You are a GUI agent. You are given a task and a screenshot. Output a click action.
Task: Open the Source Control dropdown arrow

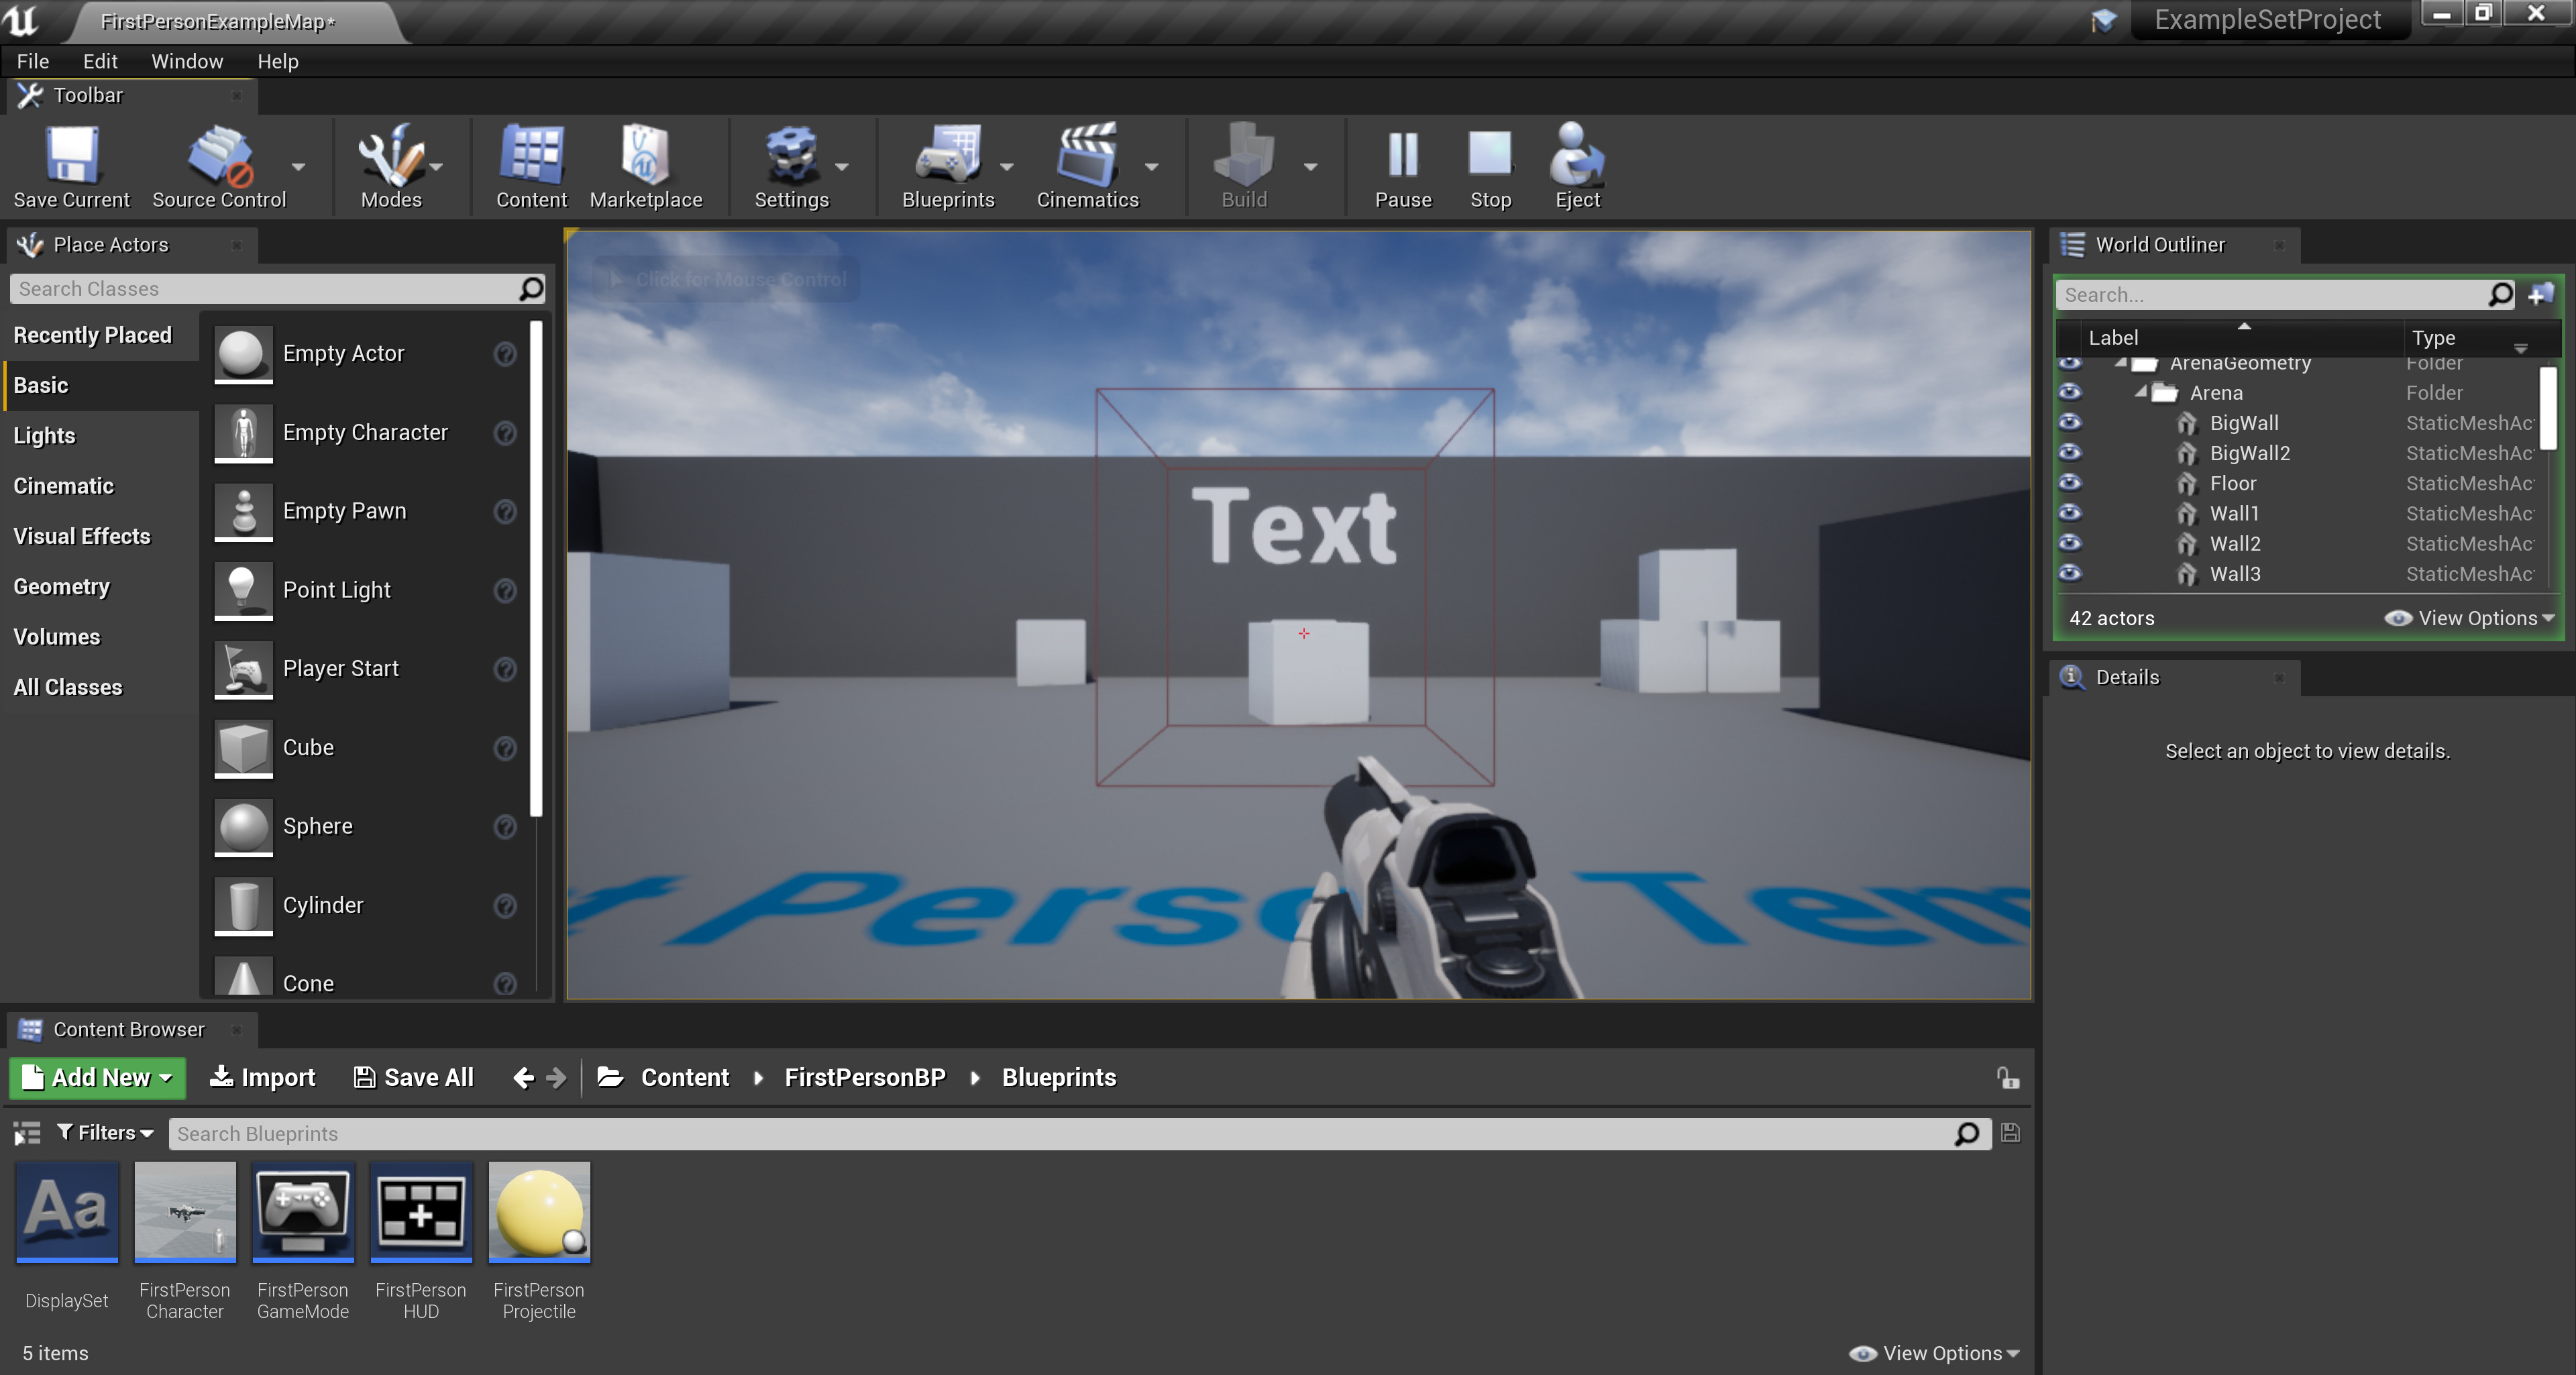click(298, 167)
